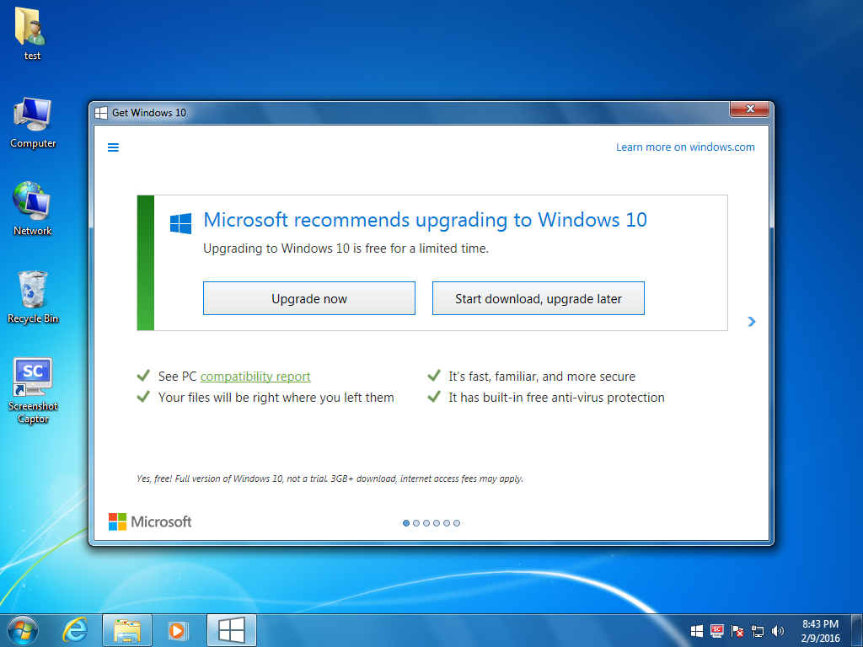Select the Recycle Bin desktop icon
Viewport: 863px width, 647px height.
coord(33,297)
